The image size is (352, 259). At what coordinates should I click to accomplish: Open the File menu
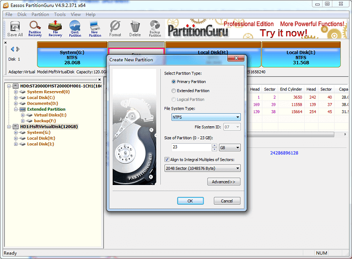(9, 15)
